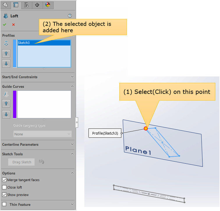Click the Profile(Sketch3) callout label
The width and height of the screenshot is (220, 211).
point(105,133)
